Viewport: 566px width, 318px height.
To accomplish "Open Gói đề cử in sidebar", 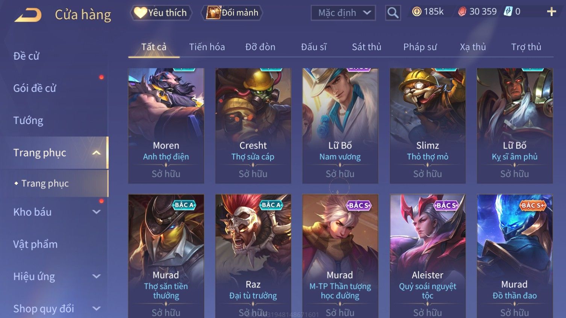I will pos(35,88).
